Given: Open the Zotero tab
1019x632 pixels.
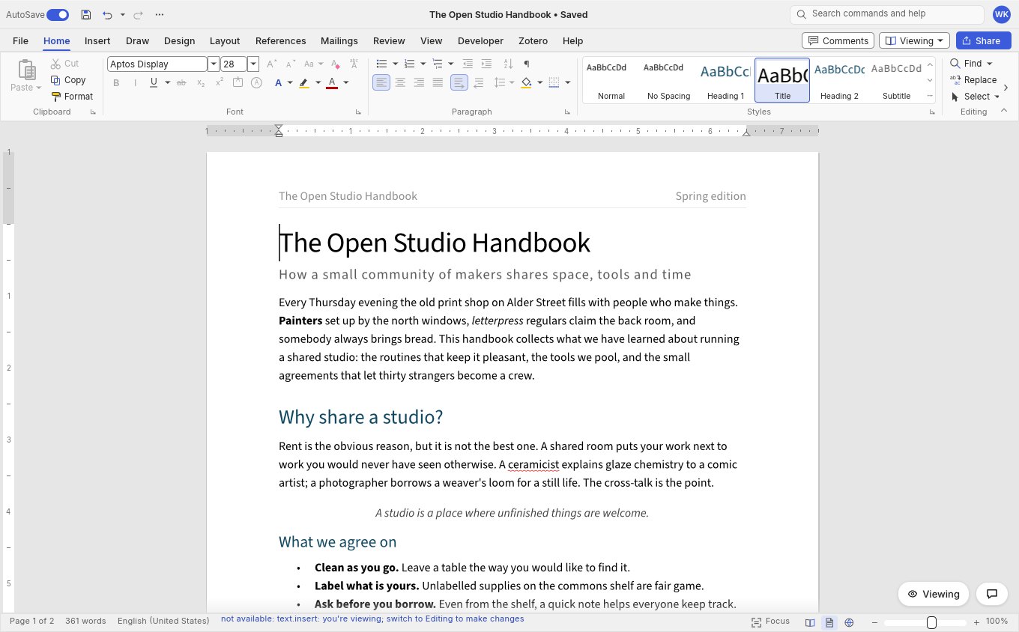Looking at the screenshot, I should (533, 41).
